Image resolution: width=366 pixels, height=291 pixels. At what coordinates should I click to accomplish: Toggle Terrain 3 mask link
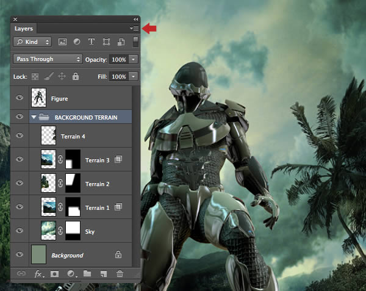[x=60, y=159]
